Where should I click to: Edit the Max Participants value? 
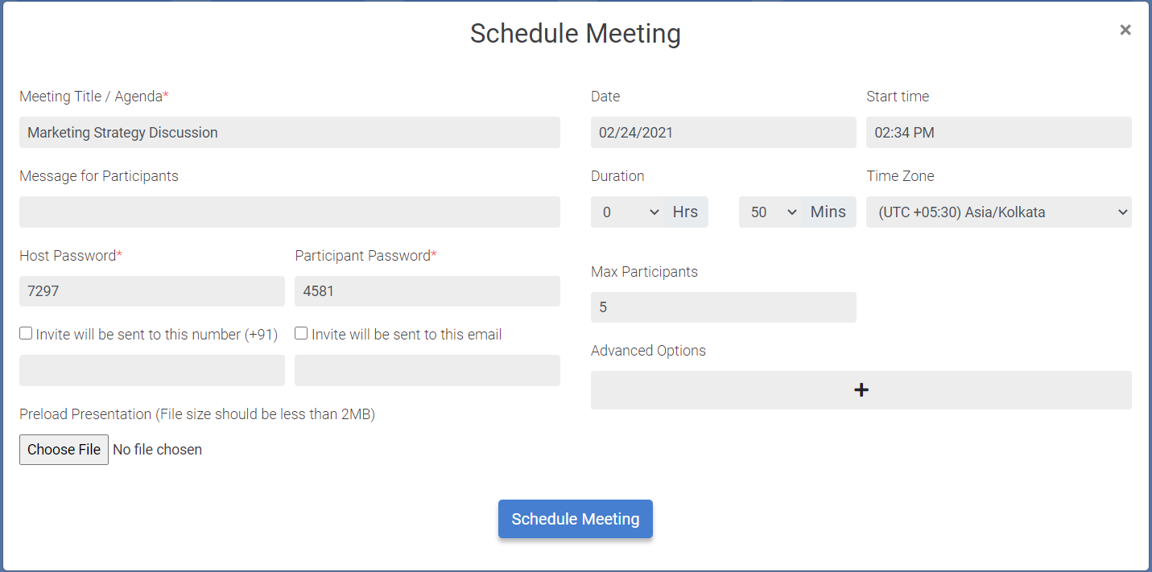(722, 307)
